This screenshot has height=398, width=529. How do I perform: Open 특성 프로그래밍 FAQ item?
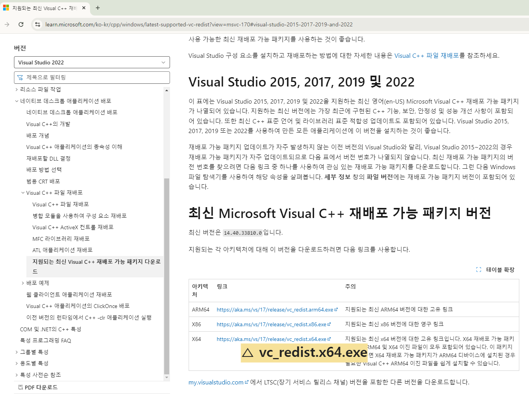[45, 341]
